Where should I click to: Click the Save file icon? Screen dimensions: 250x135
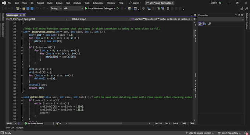pos(28,8)
